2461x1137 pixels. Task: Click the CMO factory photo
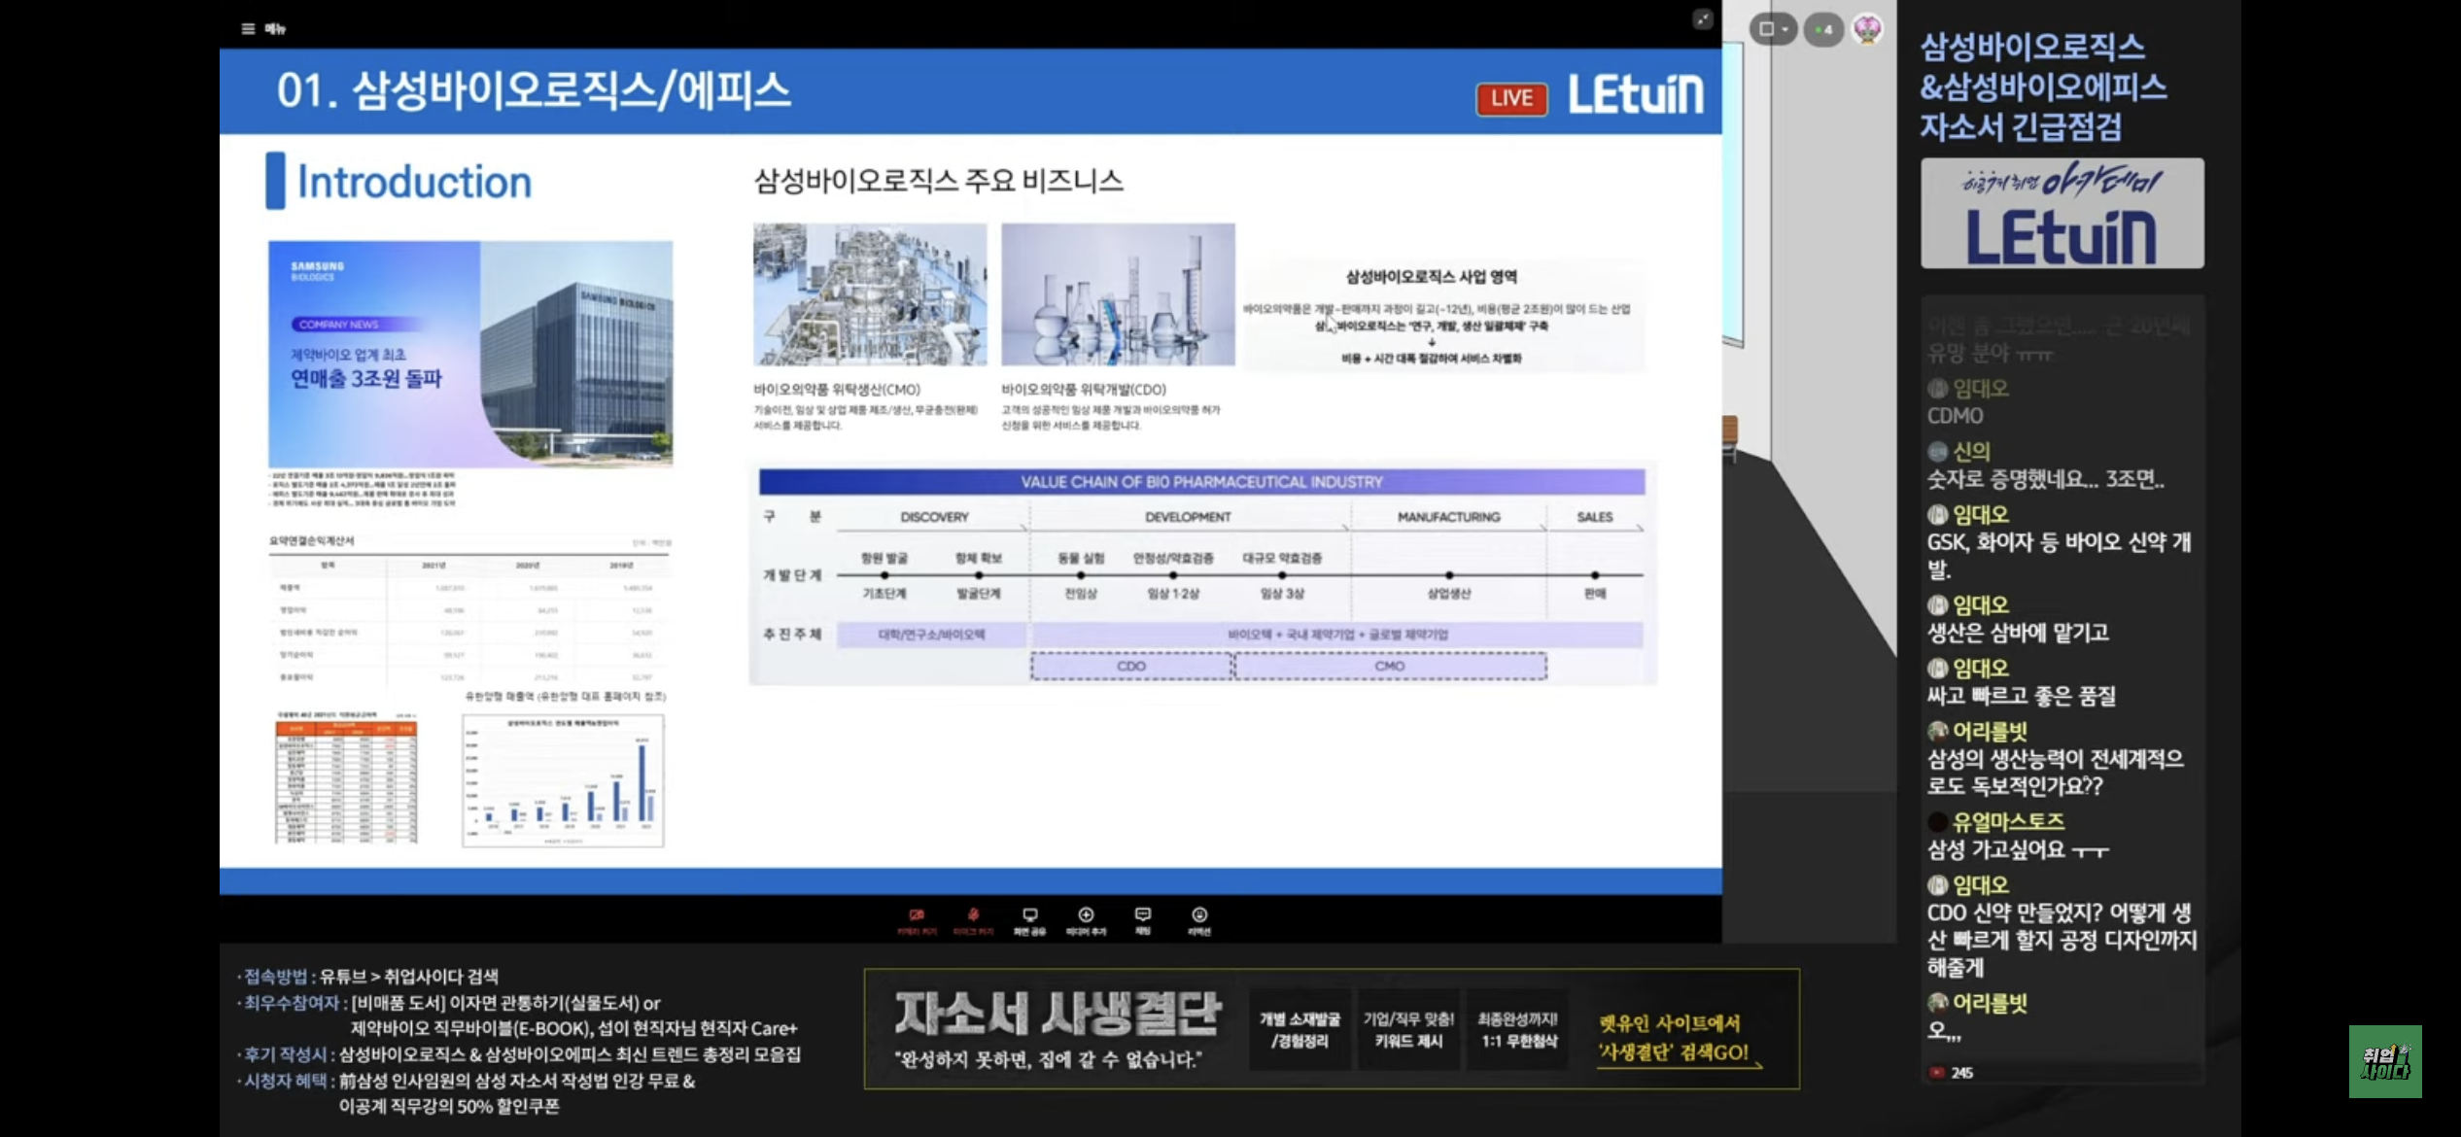(870, 294)
